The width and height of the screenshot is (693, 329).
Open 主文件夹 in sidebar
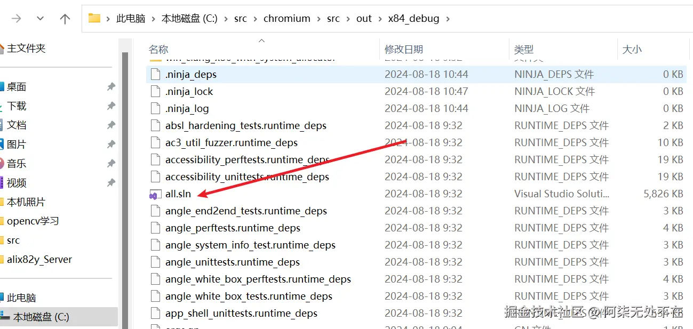pos(26,49)
